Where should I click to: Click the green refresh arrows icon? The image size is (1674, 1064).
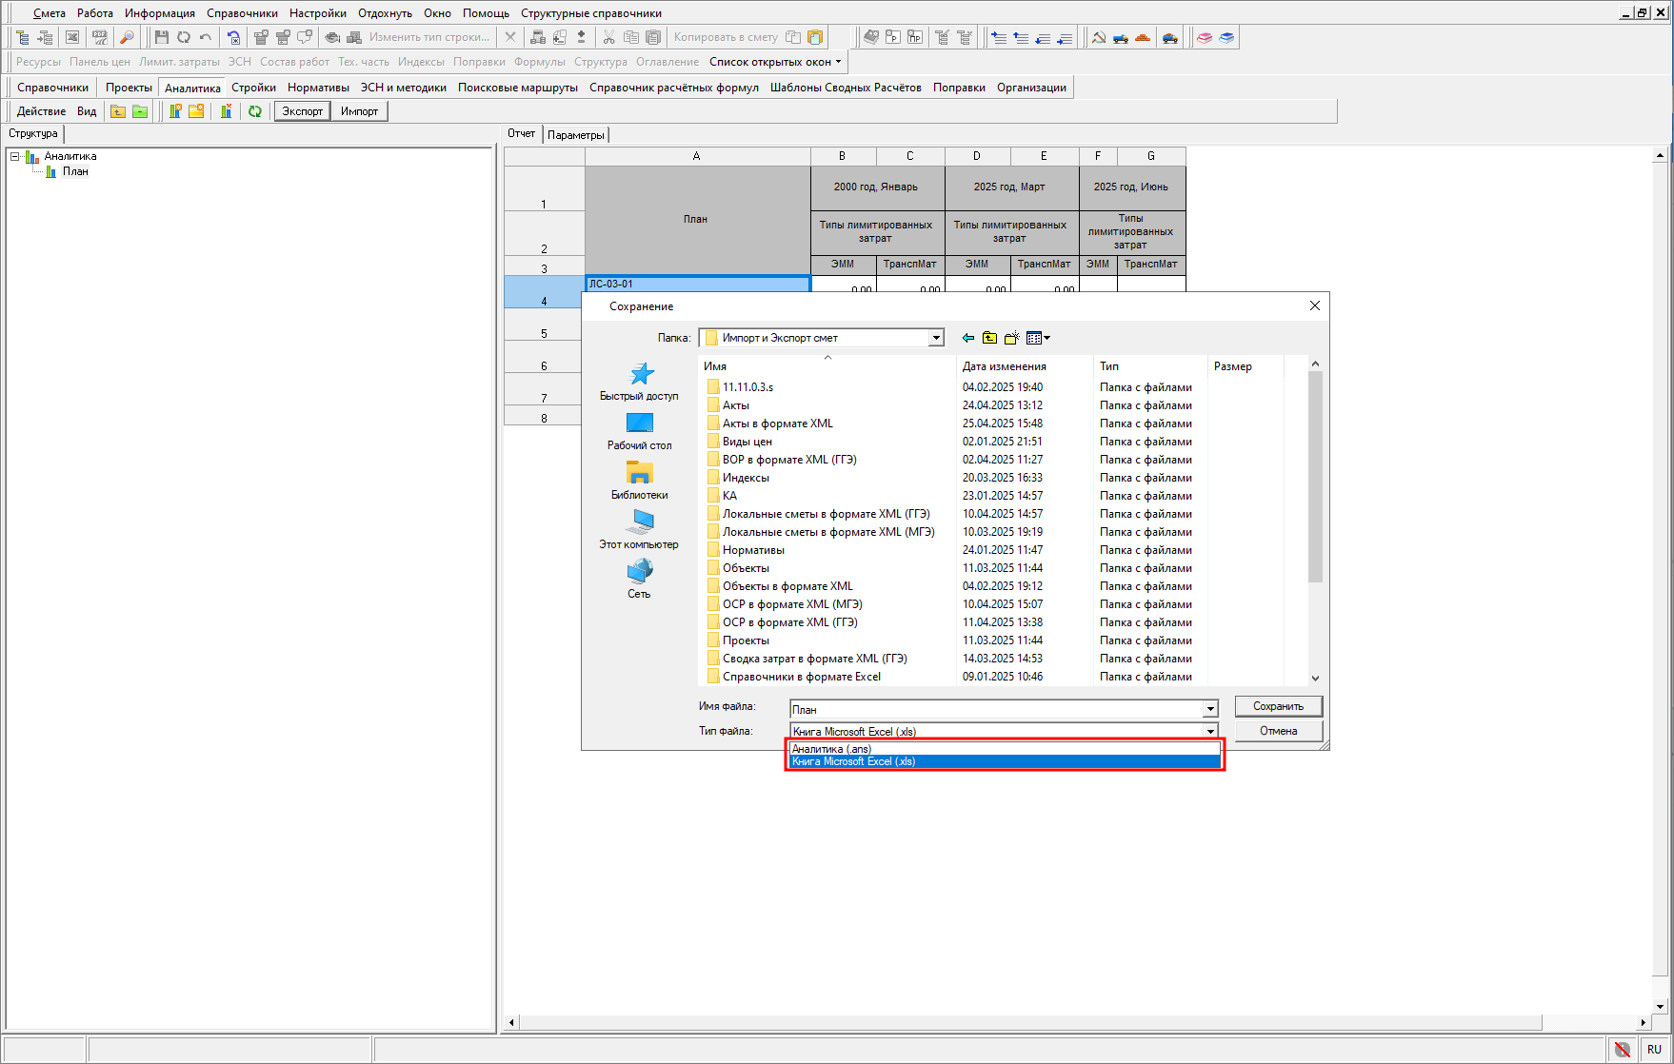255,111
